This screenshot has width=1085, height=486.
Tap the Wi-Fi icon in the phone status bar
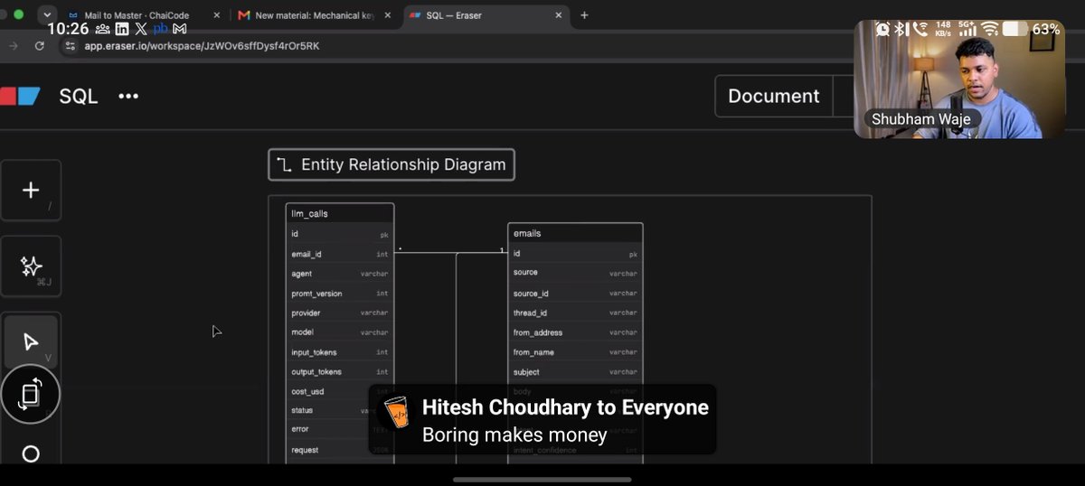(992, 29)
